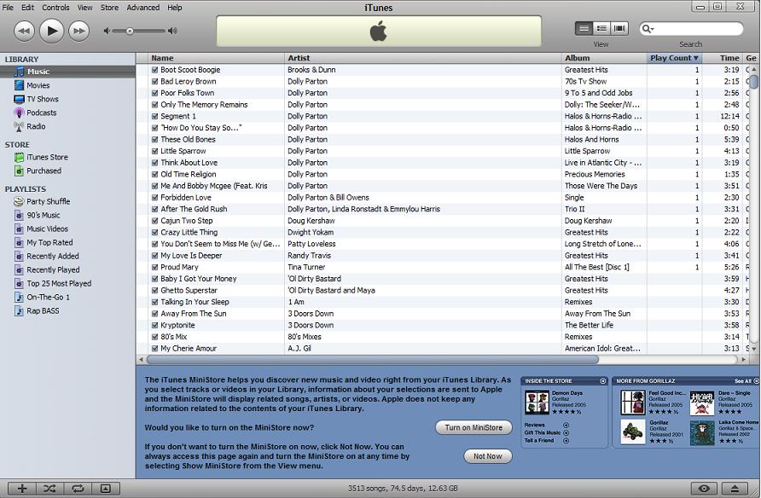Sort by the Artist column header
The width and height of the screenshot is (761, 498).
(422, 58)
